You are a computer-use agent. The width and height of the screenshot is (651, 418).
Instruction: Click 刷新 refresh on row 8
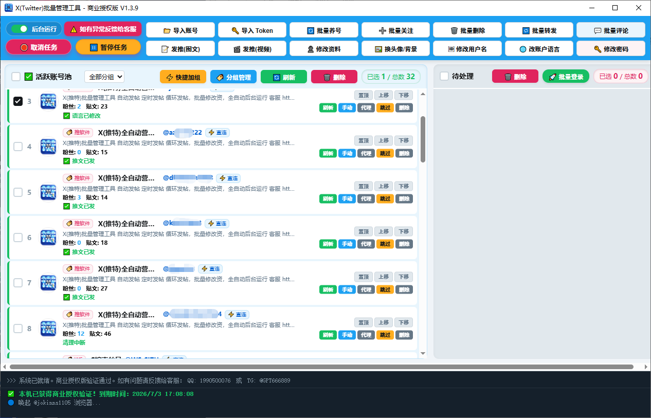click(x=328, y=335)
